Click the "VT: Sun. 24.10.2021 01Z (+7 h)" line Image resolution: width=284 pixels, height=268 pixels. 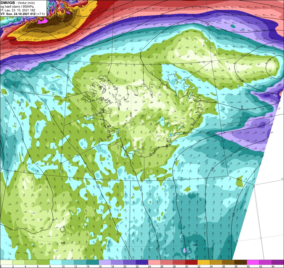click(x=23, y=14)
